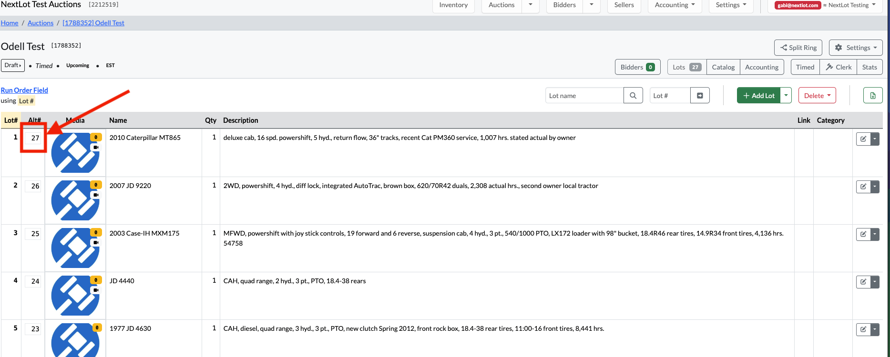
Task: Click the Lot# column header
Action: [11, 120]
